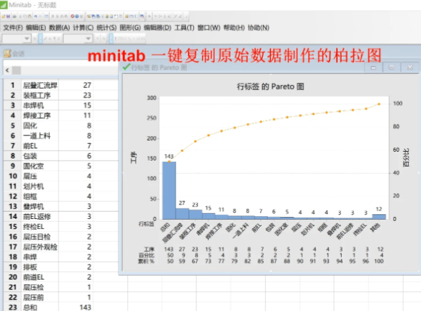Open the 编辑器(D) menu
This screenshot has height=311, width=421.
(157, 28)
